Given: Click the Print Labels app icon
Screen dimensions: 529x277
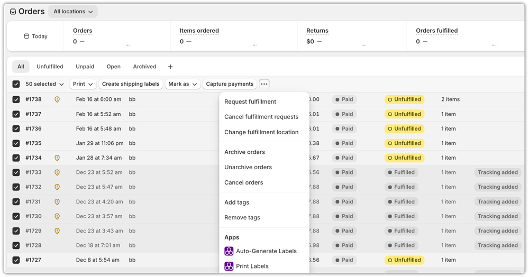Looking at the screenshot, I should tap(229, 266).
